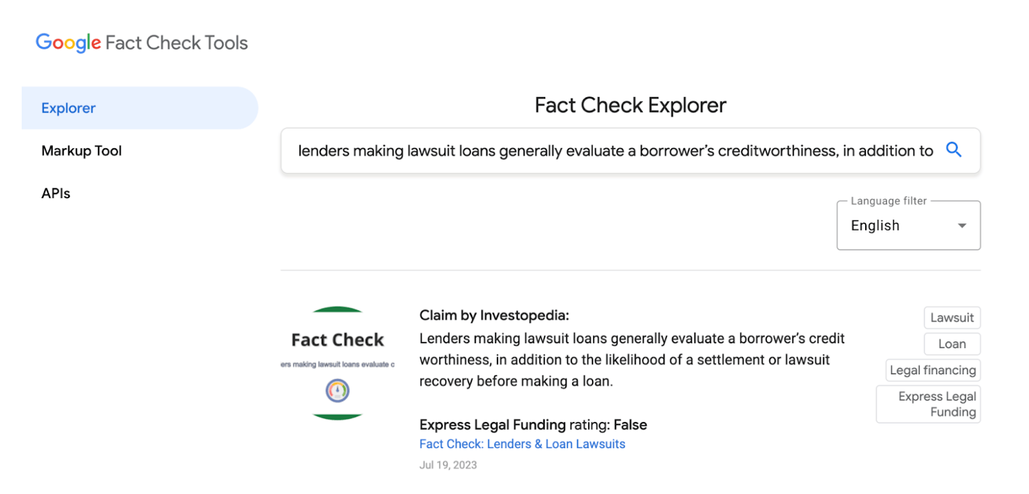Select Explorer in the sidebar
This screenshot has width=1029, height=494.
pos(68,108)
